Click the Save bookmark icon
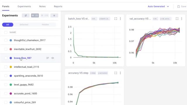 click(179, 6)
